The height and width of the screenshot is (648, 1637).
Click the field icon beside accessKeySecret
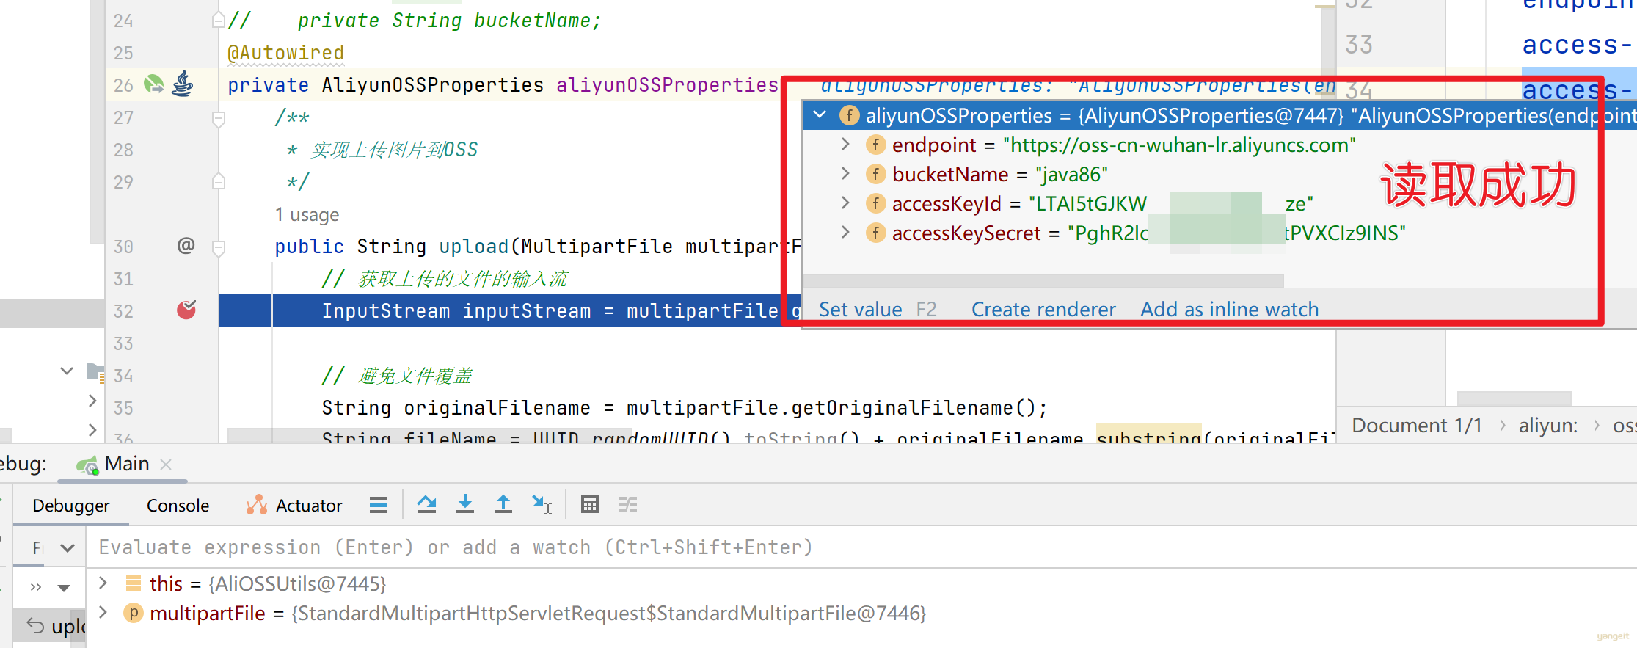click(875, 233)
